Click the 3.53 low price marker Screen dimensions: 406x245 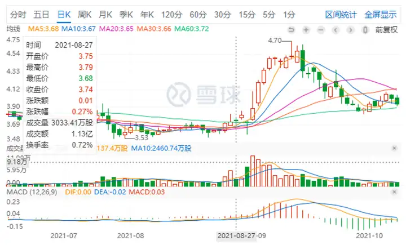click(142, 138)
